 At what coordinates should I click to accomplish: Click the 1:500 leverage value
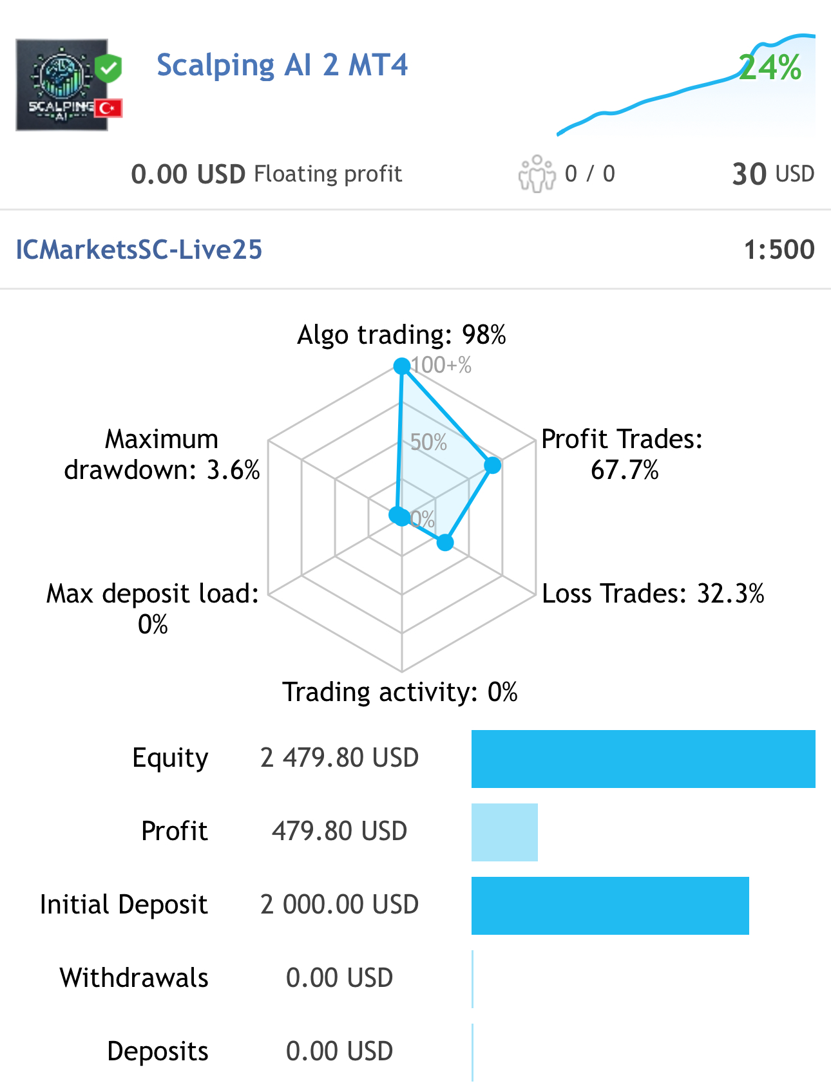click(x=779, y=250)
